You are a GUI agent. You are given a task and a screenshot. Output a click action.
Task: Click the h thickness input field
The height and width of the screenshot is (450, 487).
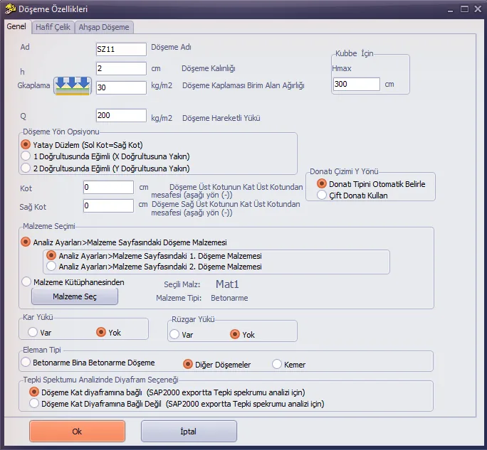click(x=121, y=68)
